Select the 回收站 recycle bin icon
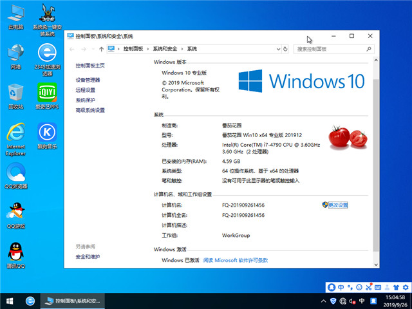 point(15,96)
